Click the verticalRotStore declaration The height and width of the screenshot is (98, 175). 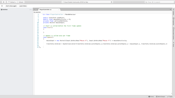pyautogui.click(x=61, y=21)
